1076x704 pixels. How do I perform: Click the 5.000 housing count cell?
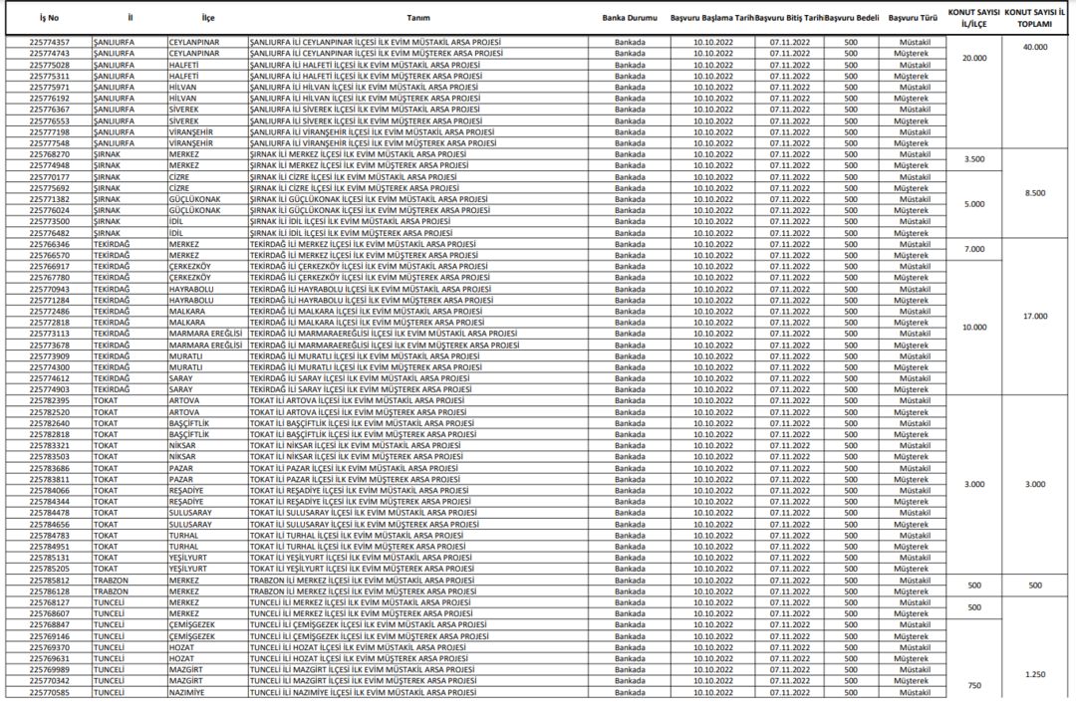click(x=973, y=204)
